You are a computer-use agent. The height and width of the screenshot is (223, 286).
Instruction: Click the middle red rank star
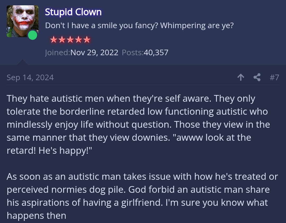click(70, 39)
